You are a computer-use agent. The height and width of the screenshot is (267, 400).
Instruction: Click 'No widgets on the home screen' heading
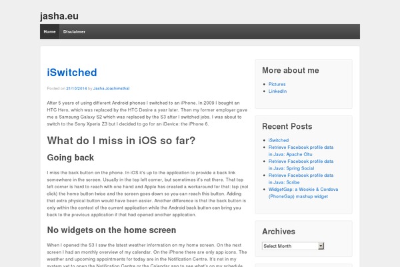[111, 230]
